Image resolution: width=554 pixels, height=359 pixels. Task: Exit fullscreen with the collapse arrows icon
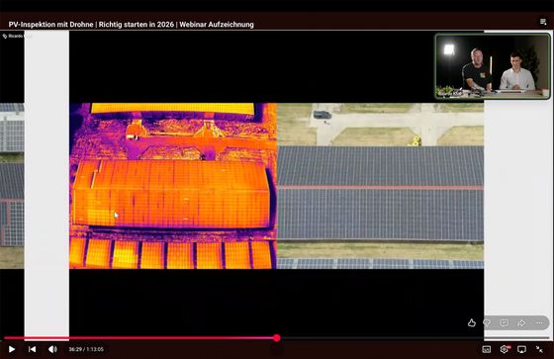(x=539, y=349)
